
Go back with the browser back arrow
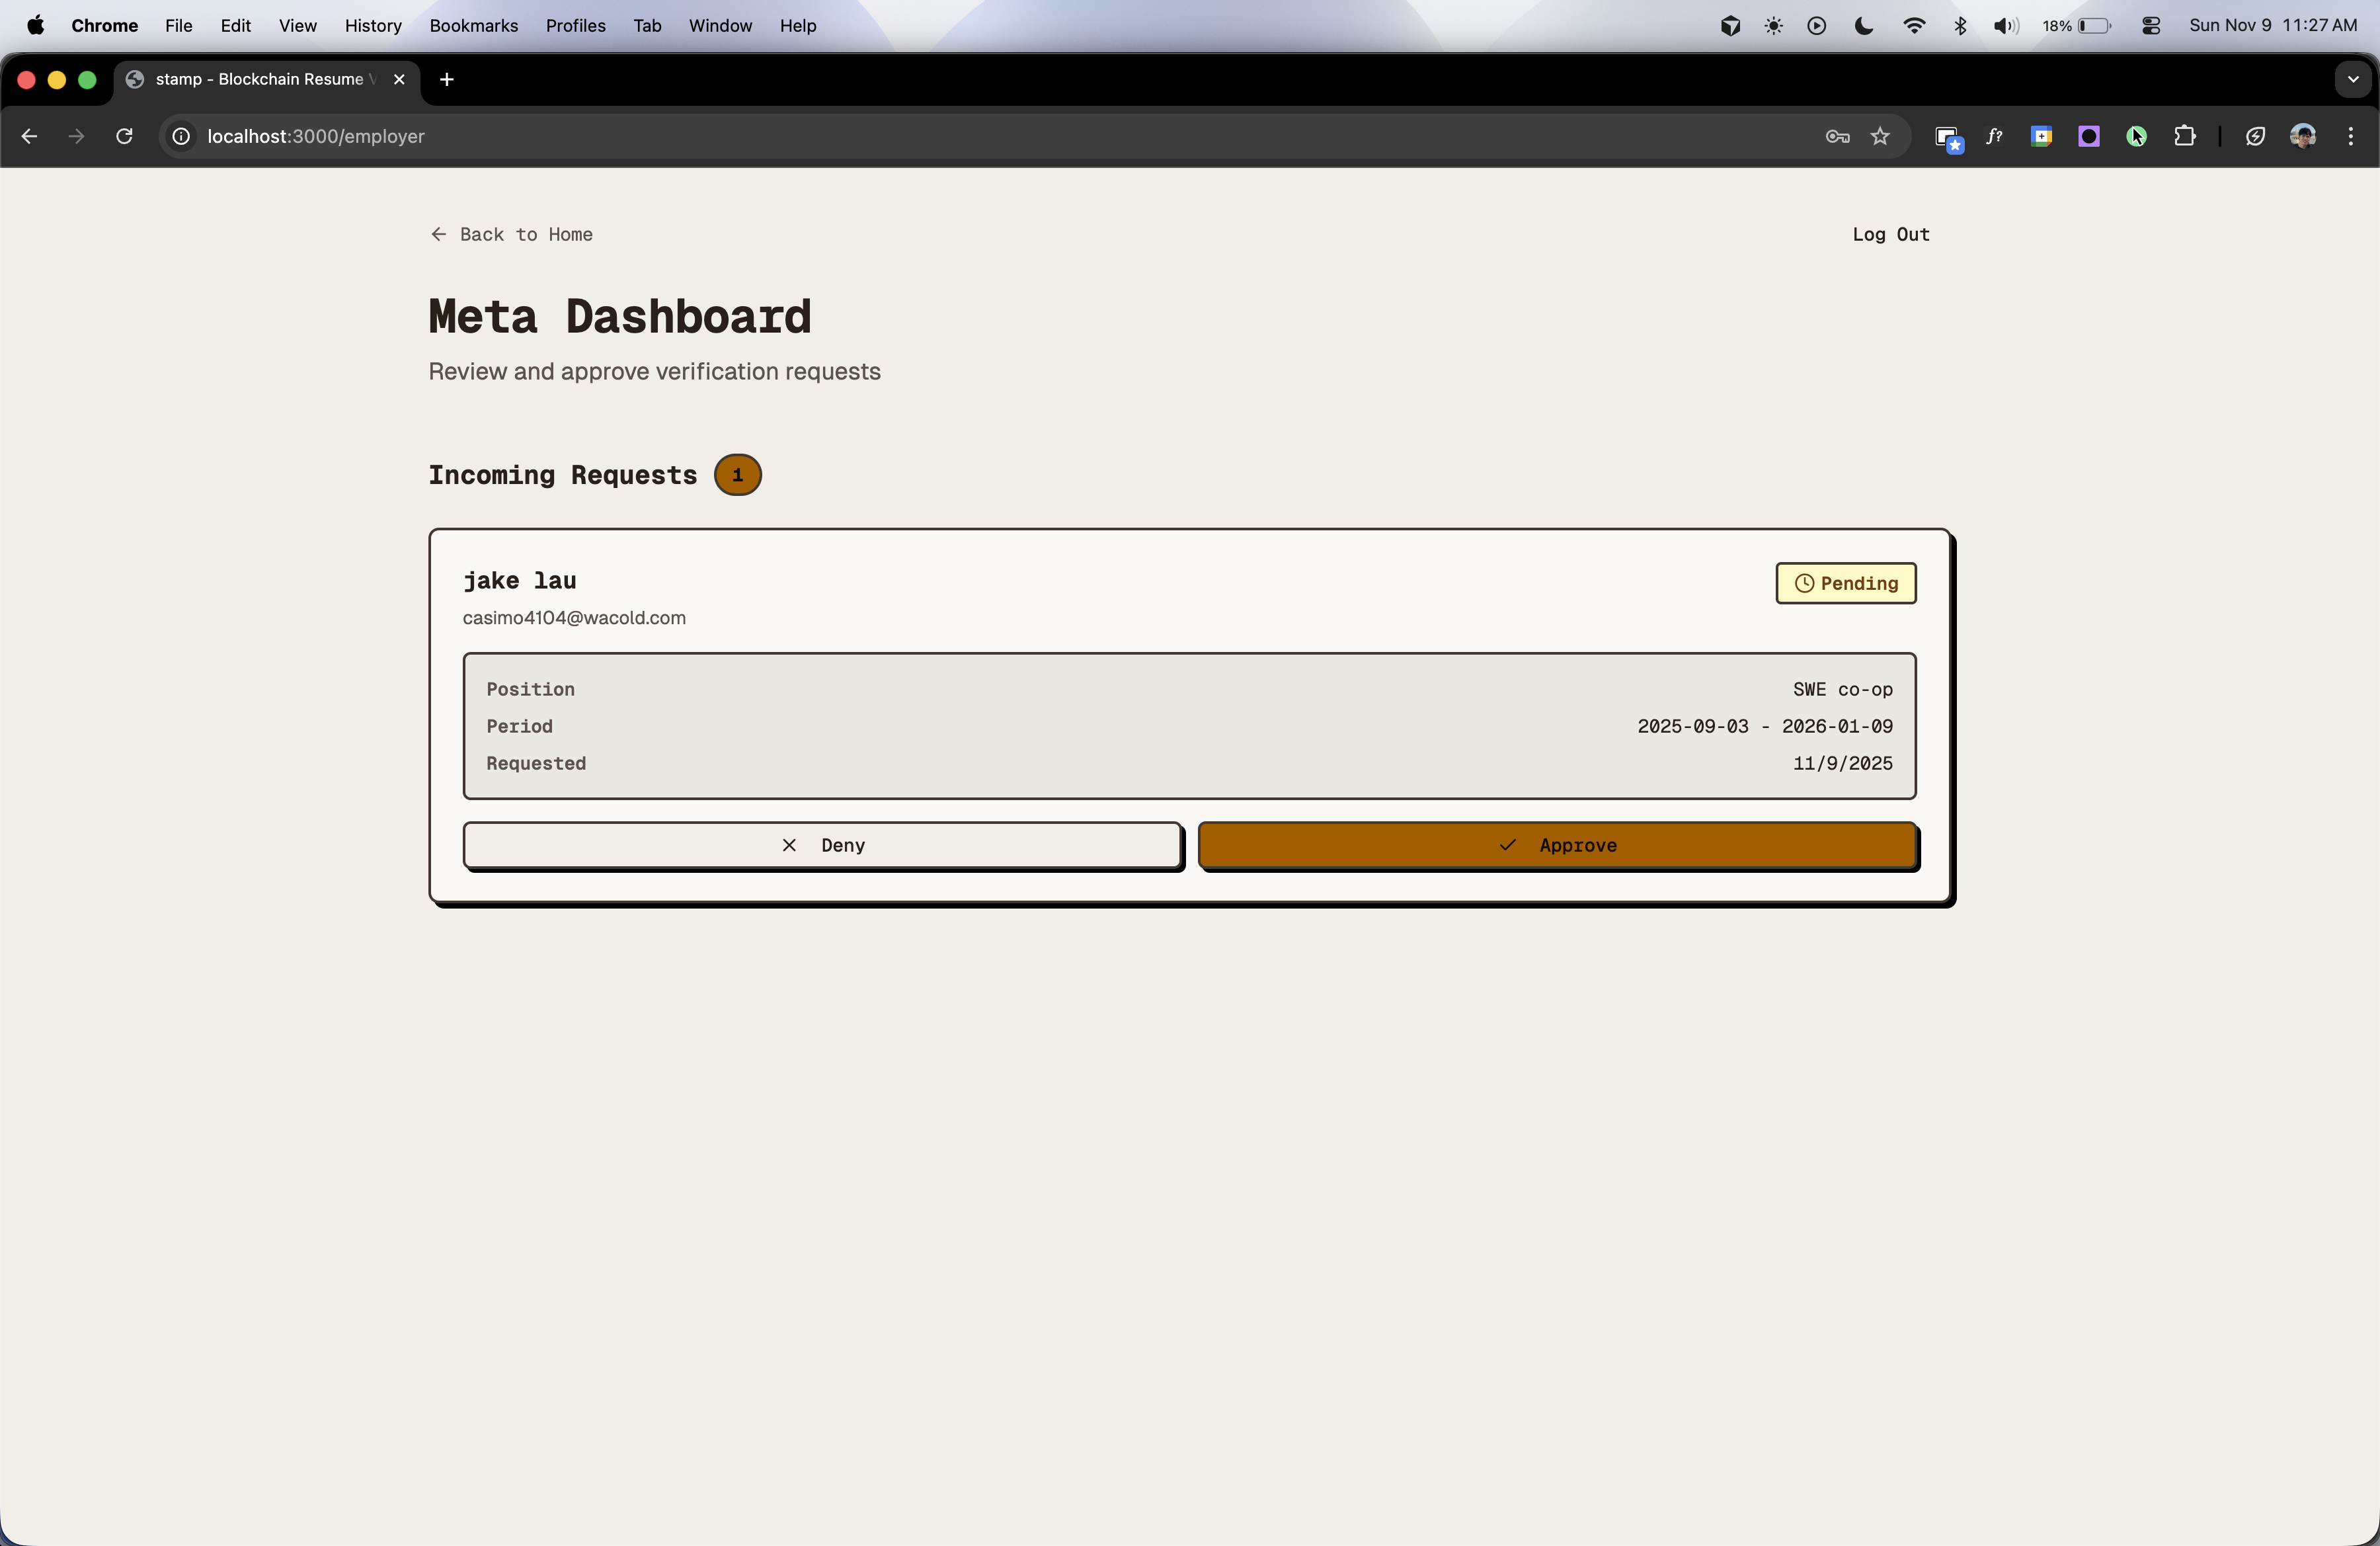[x=29, y=136]
